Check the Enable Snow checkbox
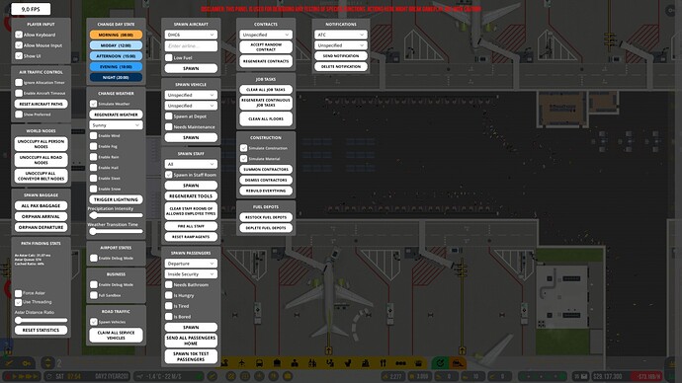The image size is (682, 383). pos(94,189)
